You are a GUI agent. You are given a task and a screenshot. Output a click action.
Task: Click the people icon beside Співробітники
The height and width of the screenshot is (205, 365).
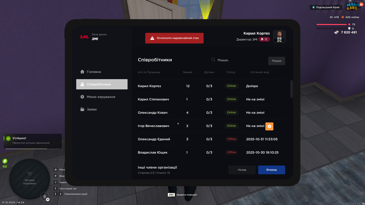[x=82, y=84]
